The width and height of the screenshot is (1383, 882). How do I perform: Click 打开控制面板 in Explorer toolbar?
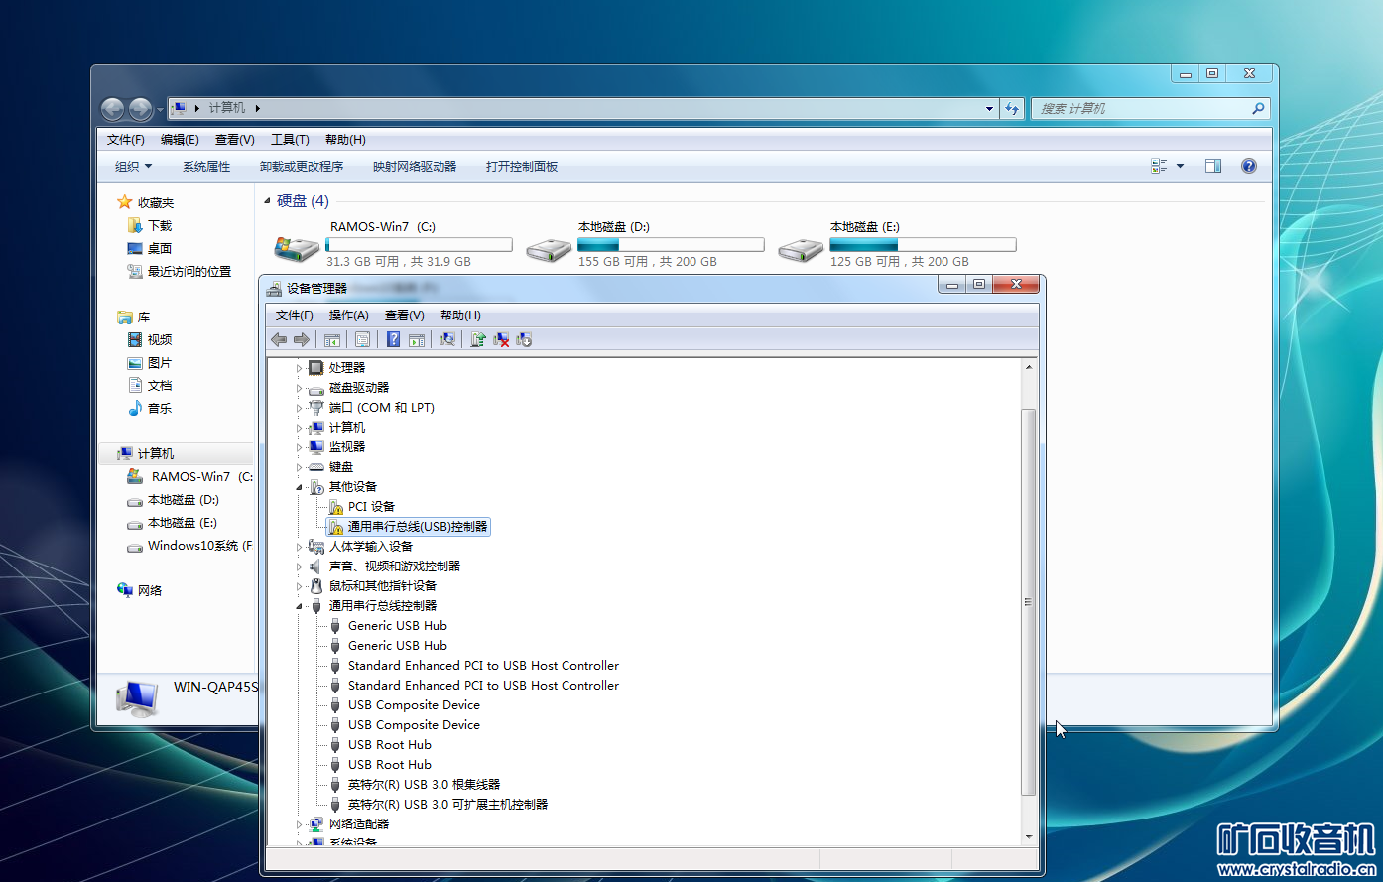[522, 167]
